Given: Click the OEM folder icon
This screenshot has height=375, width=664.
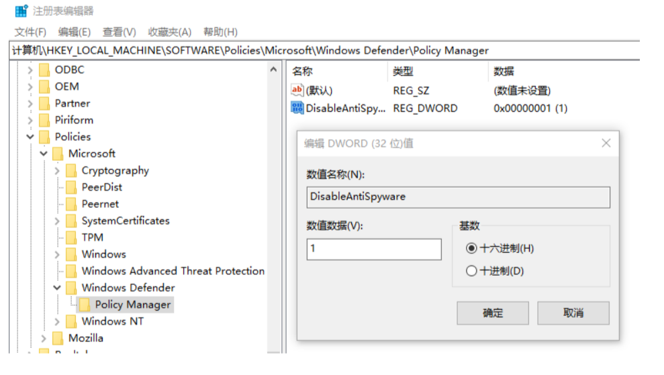Looking at the screenshot, I should pos(44,87).
